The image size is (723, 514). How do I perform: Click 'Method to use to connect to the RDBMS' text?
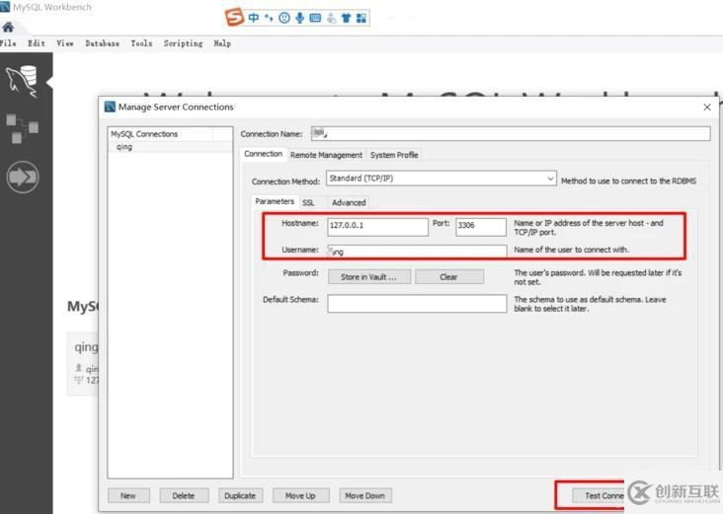[x=628, y=181]
